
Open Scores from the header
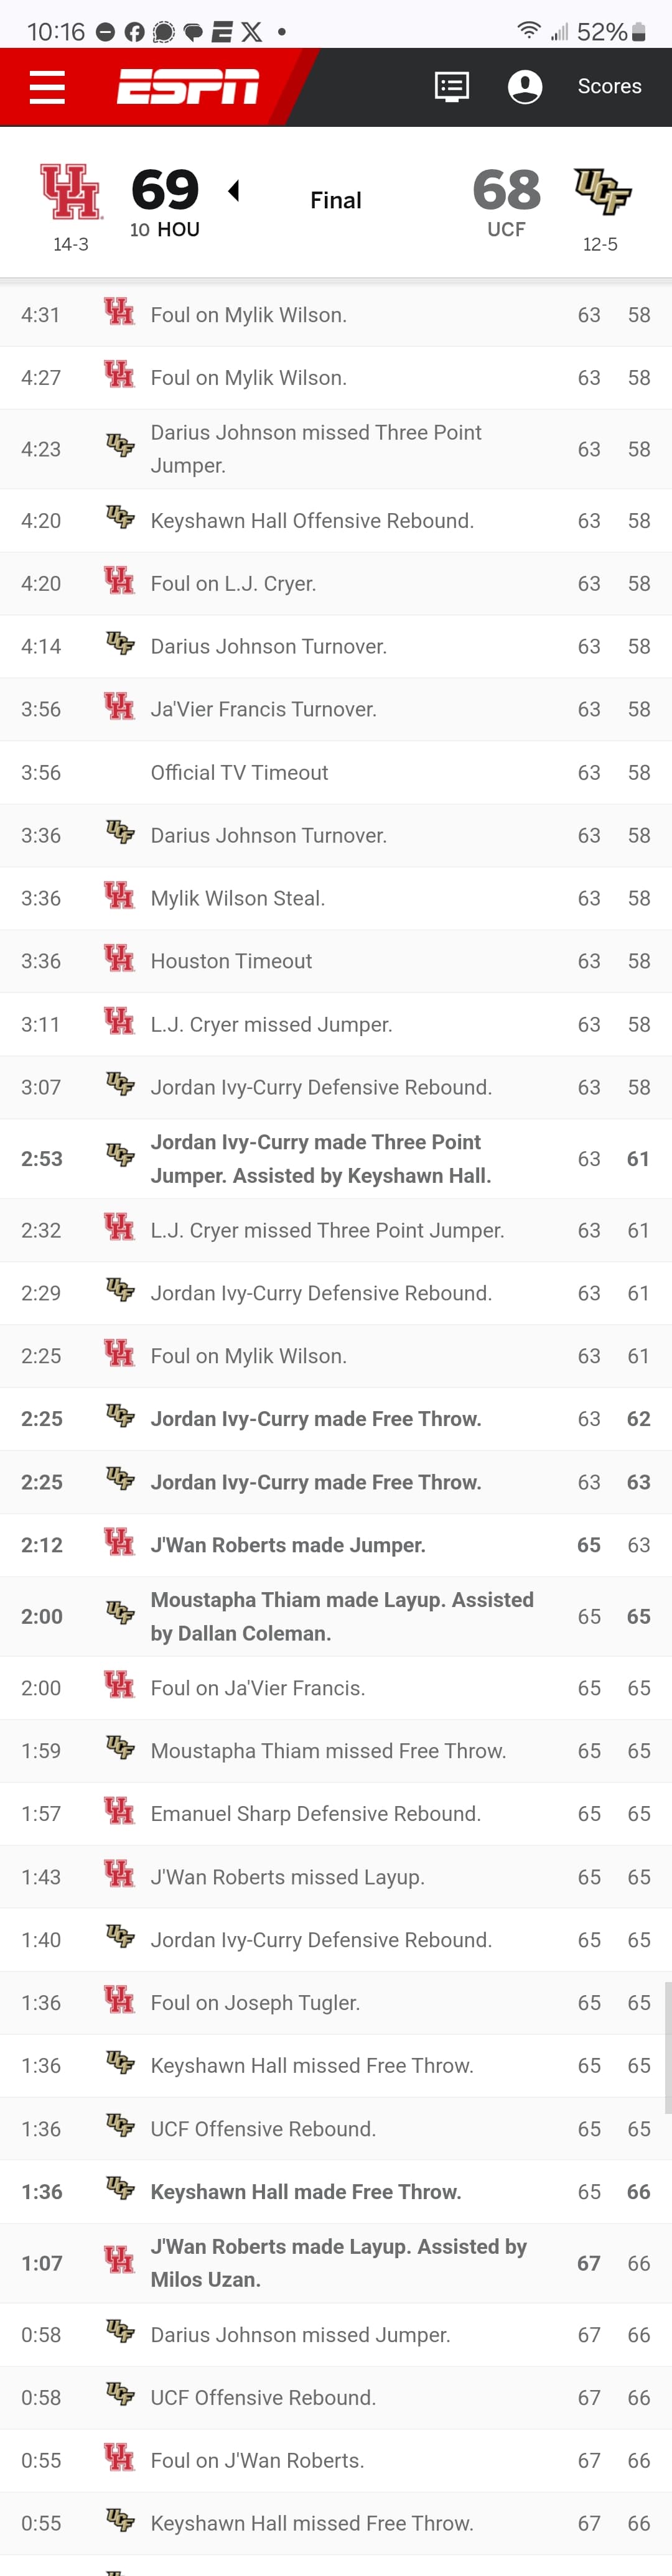pyautogui.click(x=610, y=87)
